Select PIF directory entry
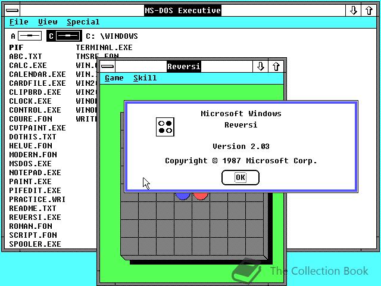 coord(16,48)
